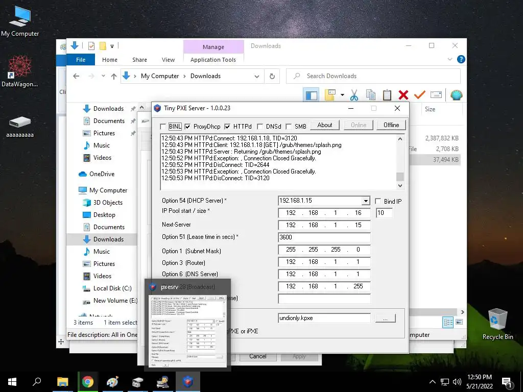Show hidden tray icons chevron
This screenshot has height=392, width=523.
click(432, 382)
